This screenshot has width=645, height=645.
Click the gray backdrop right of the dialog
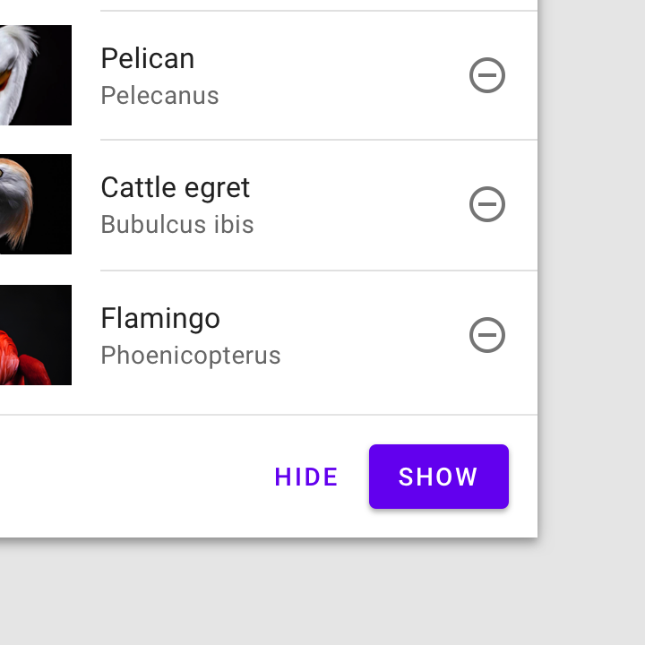click(592, 267)
